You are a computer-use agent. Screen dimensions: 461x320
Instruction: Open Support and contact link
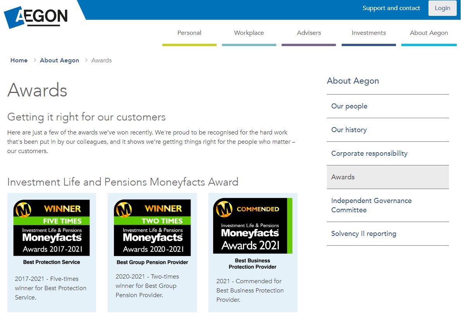pyautogui.click(x=391, y=8)
